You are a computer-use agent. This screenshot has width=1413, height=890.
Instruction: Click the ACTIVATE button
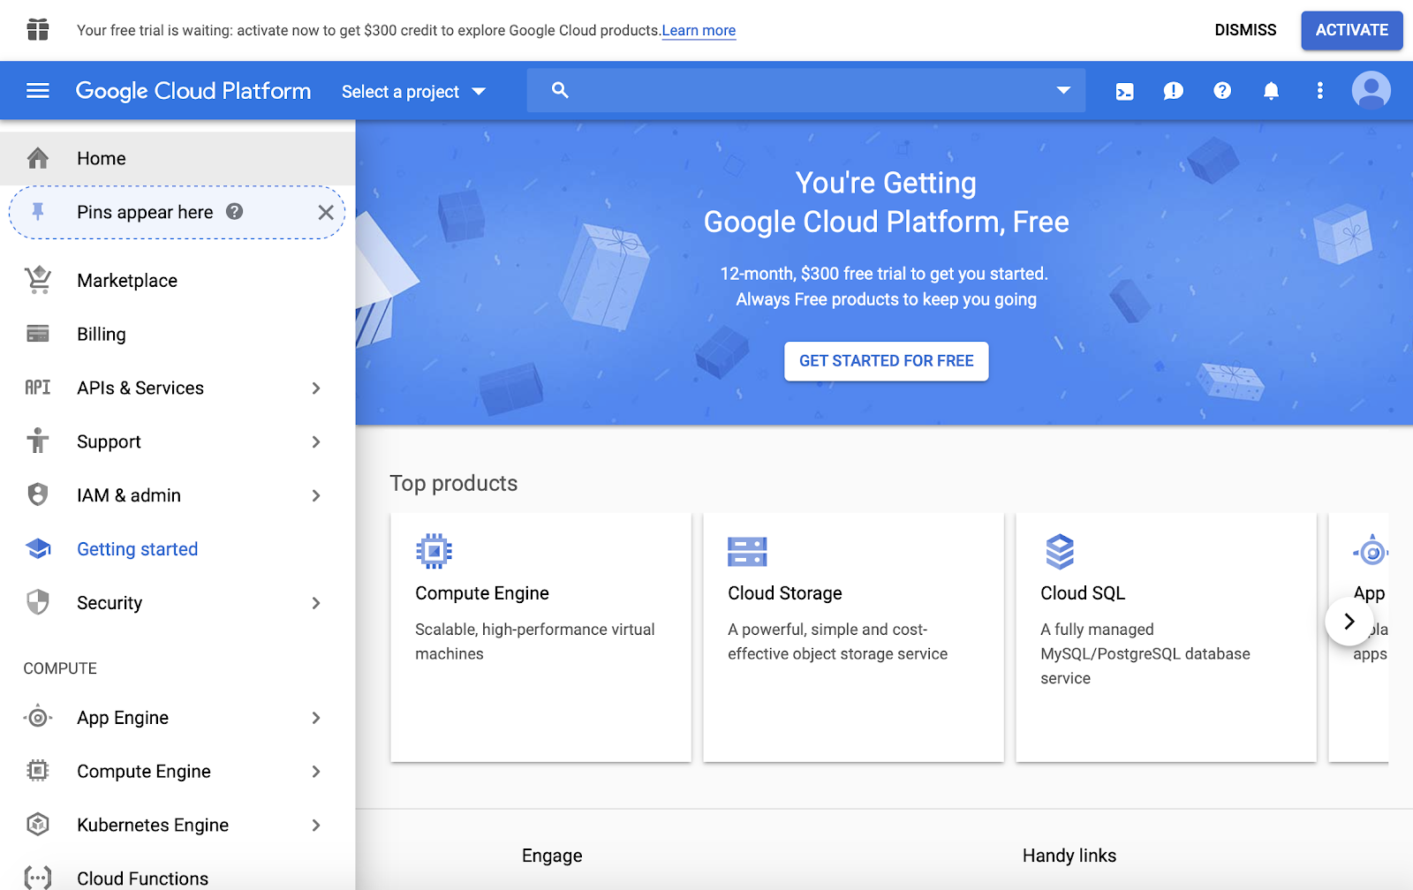tap(1351, 30)
